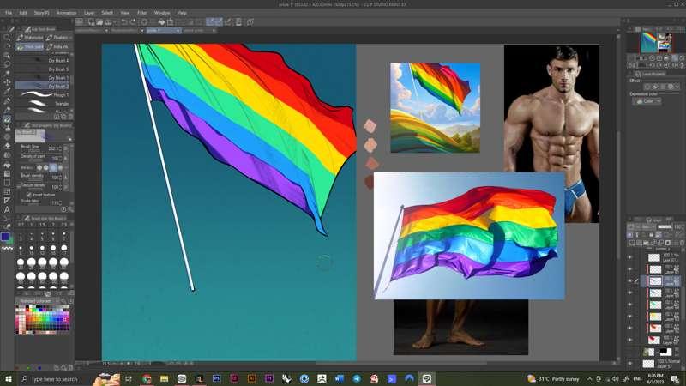686x386 pixels.
Task: Open the Edit menu
Action: pos(23,13)
